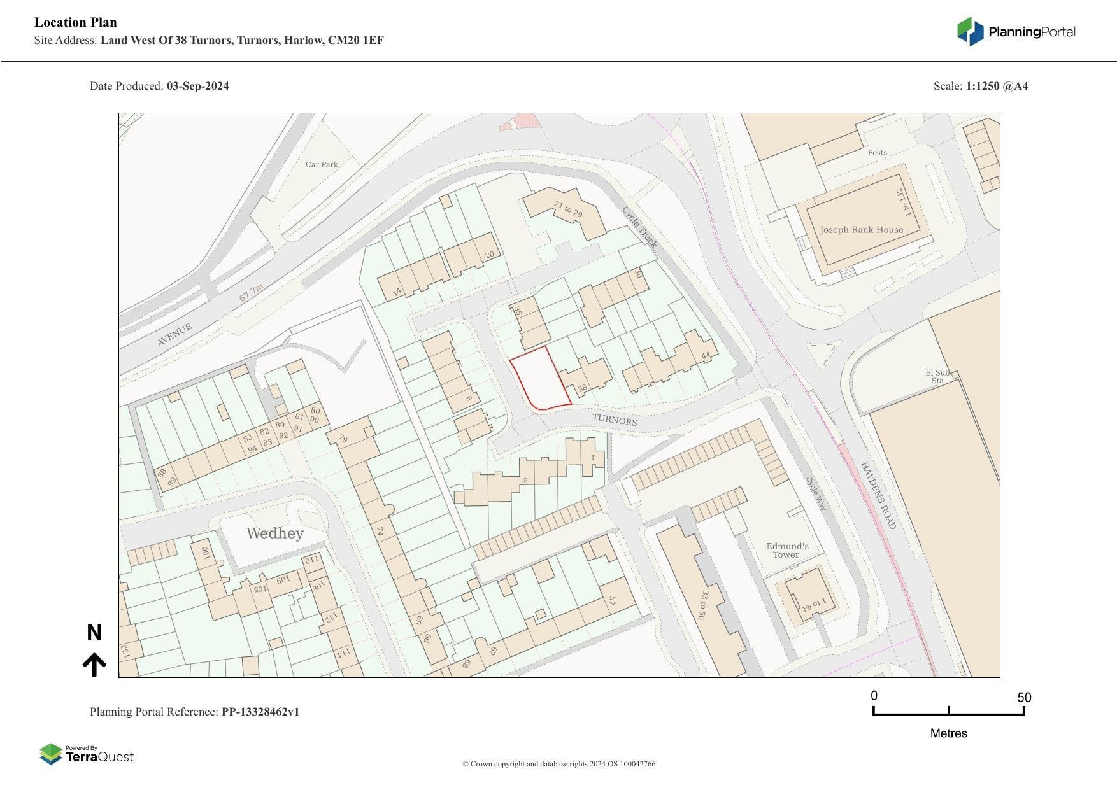The image size is (1117, 790).
Task: Click the Cycle Track label
Action: [x=639, y=227]
